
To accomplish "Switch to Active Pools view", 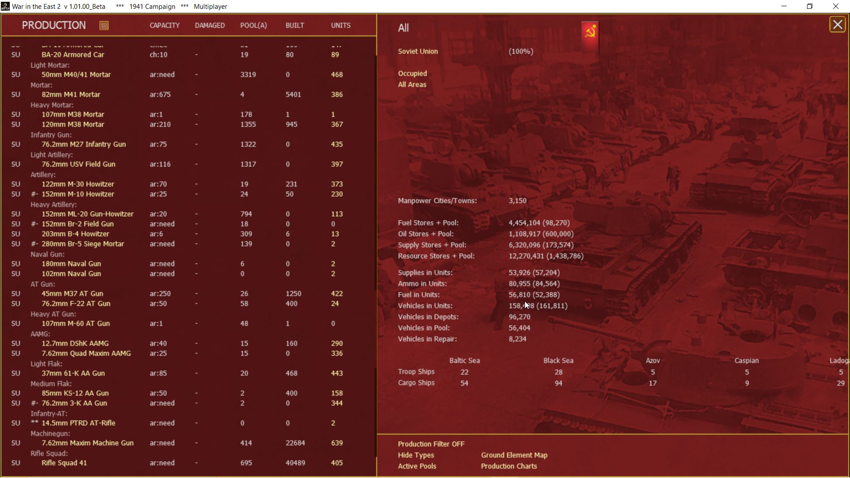I will tap(417, 466).
